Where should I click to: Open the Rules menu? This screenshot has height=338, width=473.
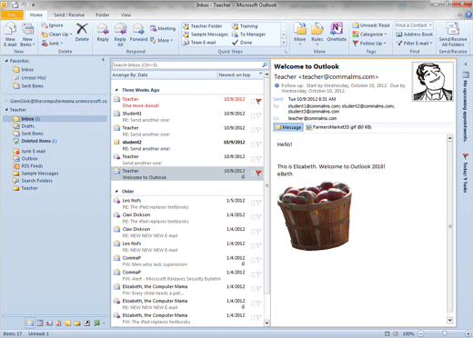pyautogui.click(x=317, y=34)
